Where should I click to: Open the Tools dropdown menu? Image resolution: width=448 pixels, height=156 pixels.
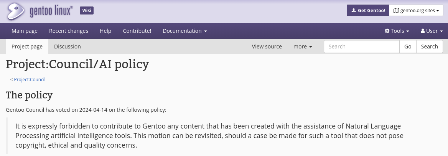397,31
